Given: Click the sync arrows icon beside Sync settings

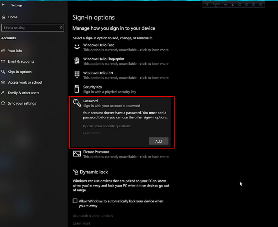Looking at the screenshot, I should pyautogui.click(x=3, y=103).
